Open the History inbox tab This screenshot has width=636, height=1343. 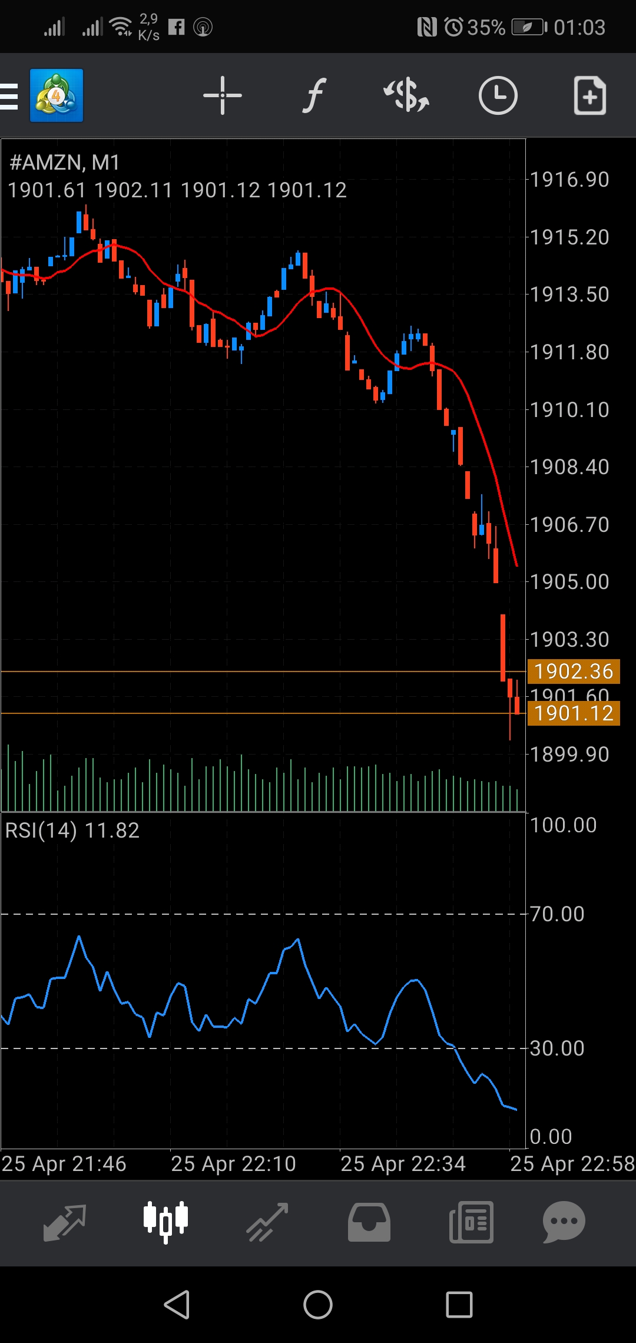click(369, 1222)
